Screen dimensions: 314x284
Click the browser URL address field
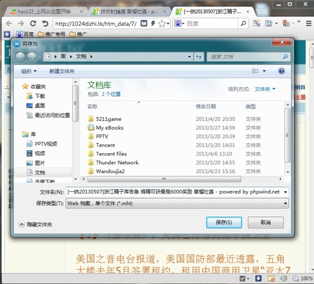(96, 24)
